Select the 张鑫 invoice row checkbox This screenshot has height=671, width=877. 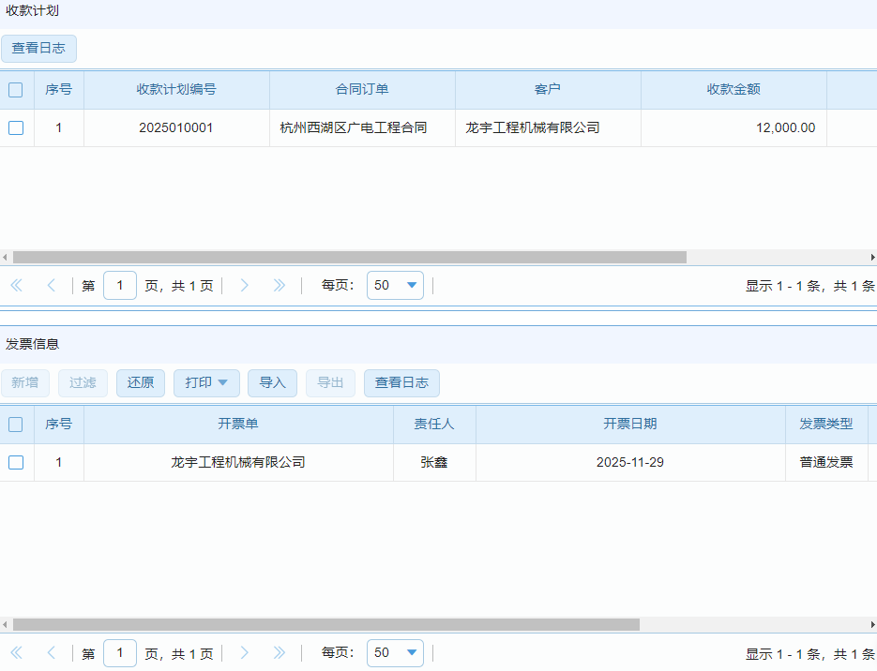coord(16,462)
